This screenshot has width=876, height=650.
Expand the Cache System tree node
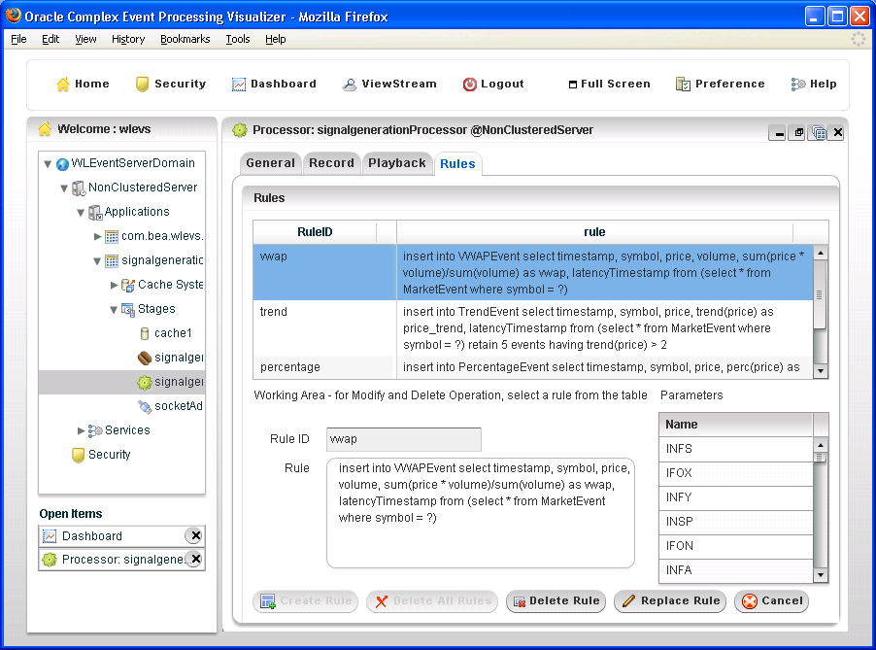click(114, 286)
